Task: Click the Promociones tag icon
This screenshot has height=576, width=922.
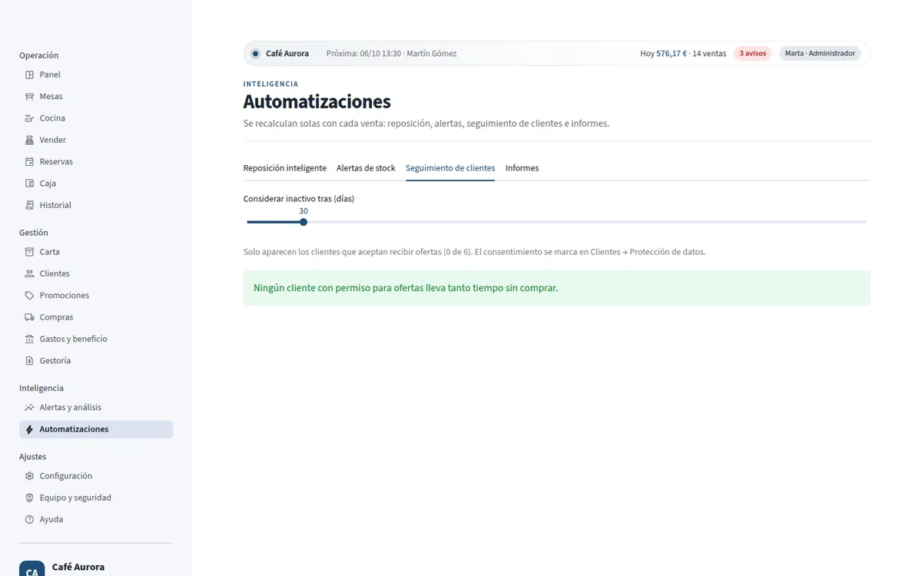Action: pos(29,296)
